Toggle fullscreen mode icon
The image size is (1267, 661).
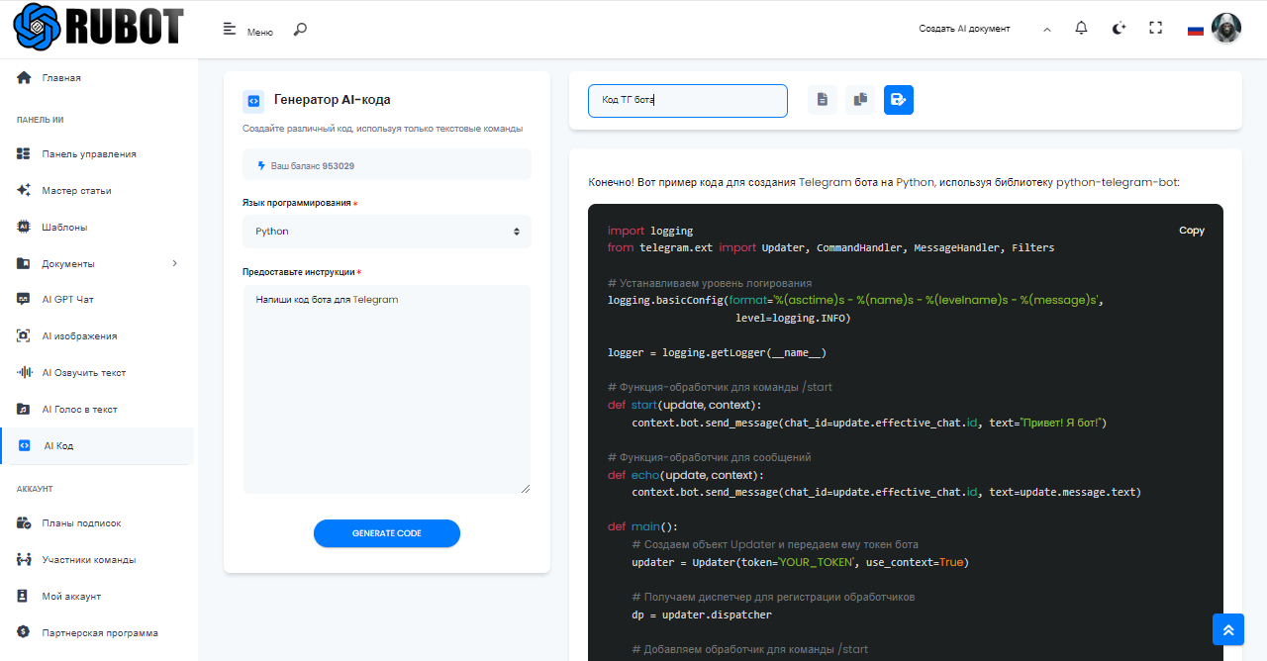[1155, 29]
